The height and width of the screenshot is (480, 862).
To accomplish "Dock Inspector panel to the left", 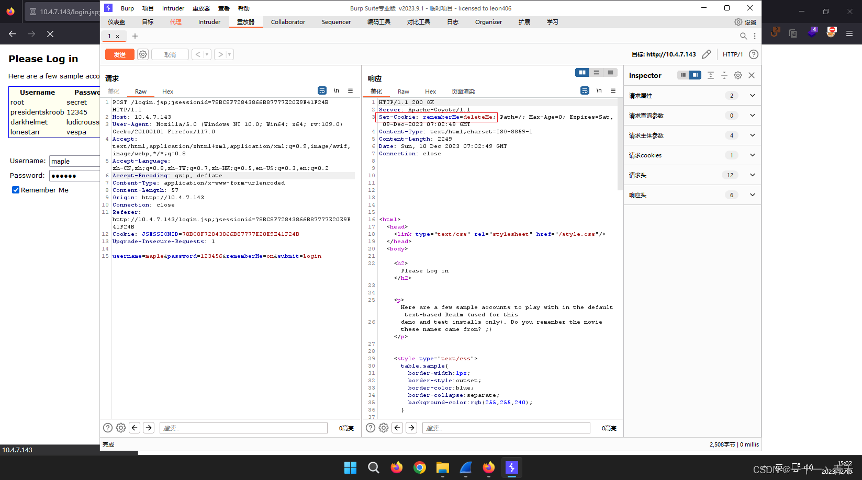I will tap(683, 75).
